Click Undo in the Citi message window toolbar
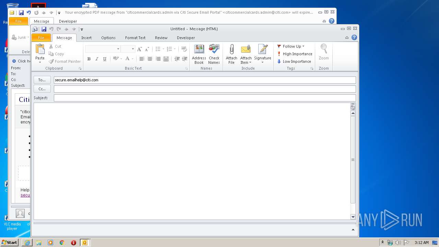Viewport: 439px width, 247px height. click(28, 13)
